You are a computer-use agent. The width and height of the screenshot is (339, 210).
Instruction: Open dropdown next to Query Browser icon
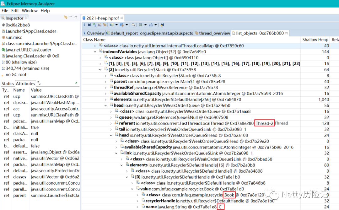coord(127,25)
